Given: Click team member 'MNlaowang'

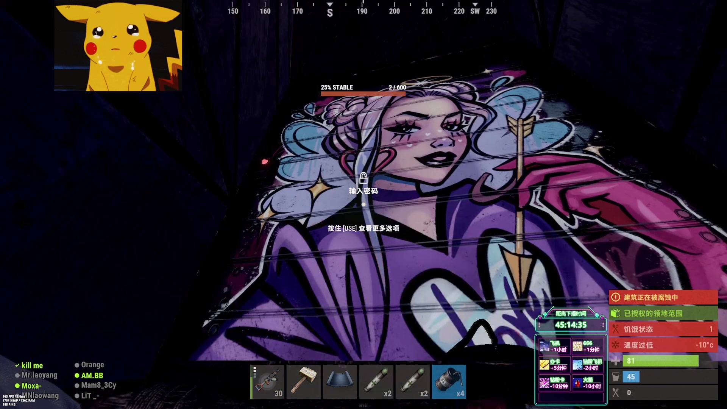Looking at the screenshot, I should click(x=41, y=395).
